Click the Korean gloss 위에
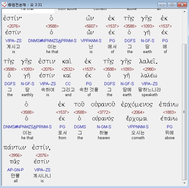Viewport: 189px width, 188px height. tap(169, 133)
